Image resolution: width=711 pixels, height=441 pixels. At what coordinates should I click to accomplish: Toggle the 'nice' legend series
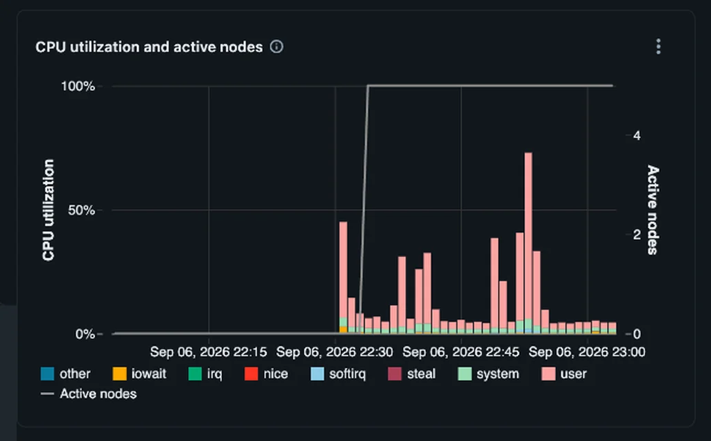pos(266,374)
